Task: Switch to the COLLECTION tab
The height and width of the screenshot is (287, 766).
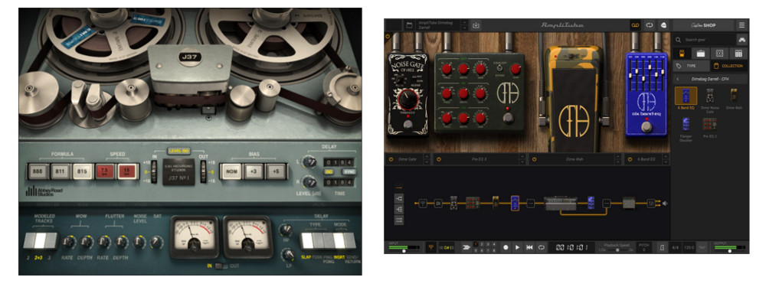Action: click(728, 66)
